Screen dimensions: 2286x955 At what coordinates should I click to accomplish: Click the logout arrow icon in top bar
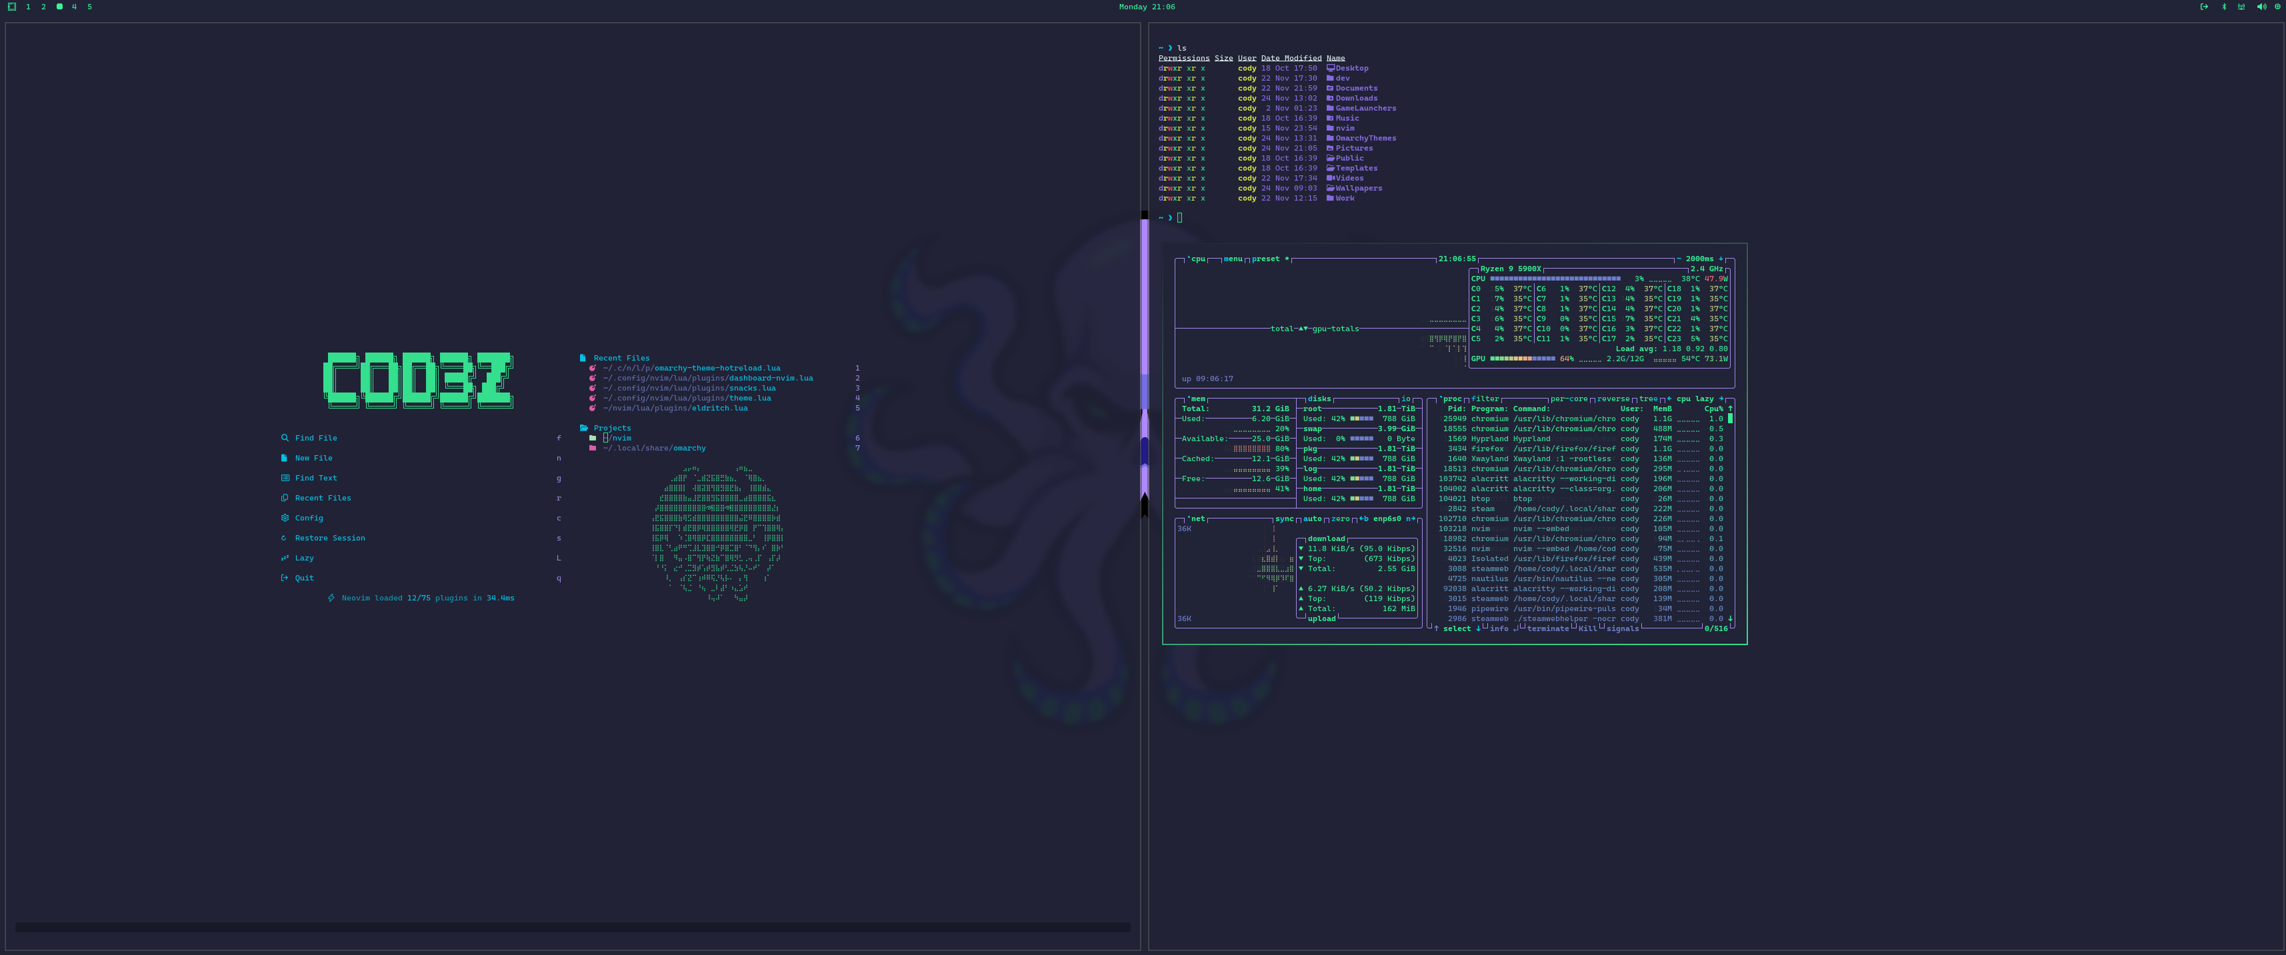click(2205, 7)
